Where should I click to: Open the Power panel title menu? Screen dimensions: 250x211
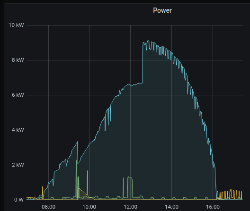point(162,10)
